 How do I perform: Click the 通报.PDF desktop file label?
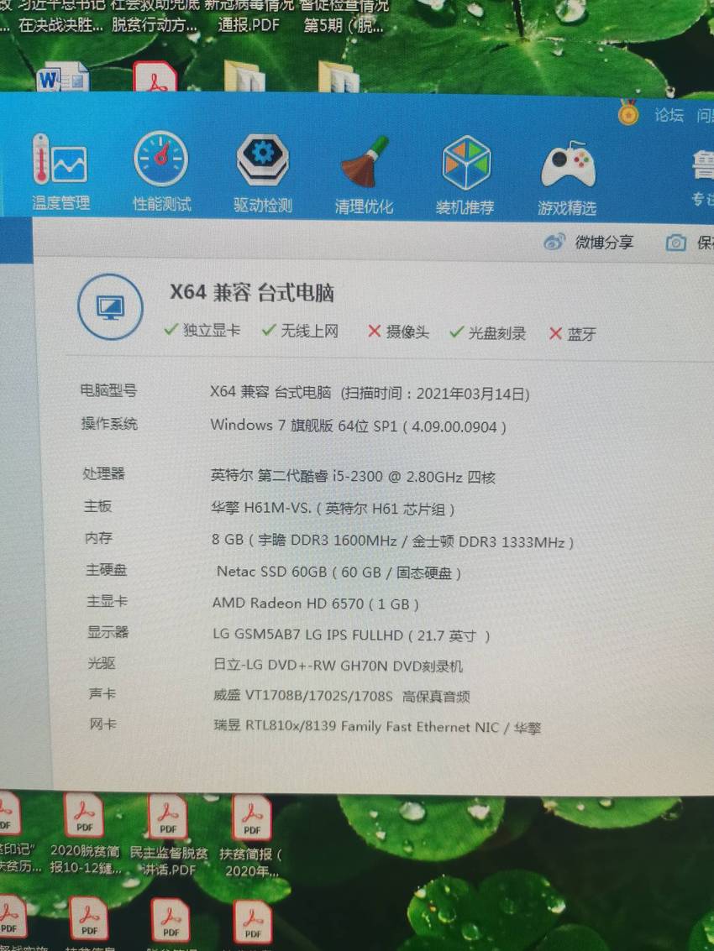click(x=249, y=25)
